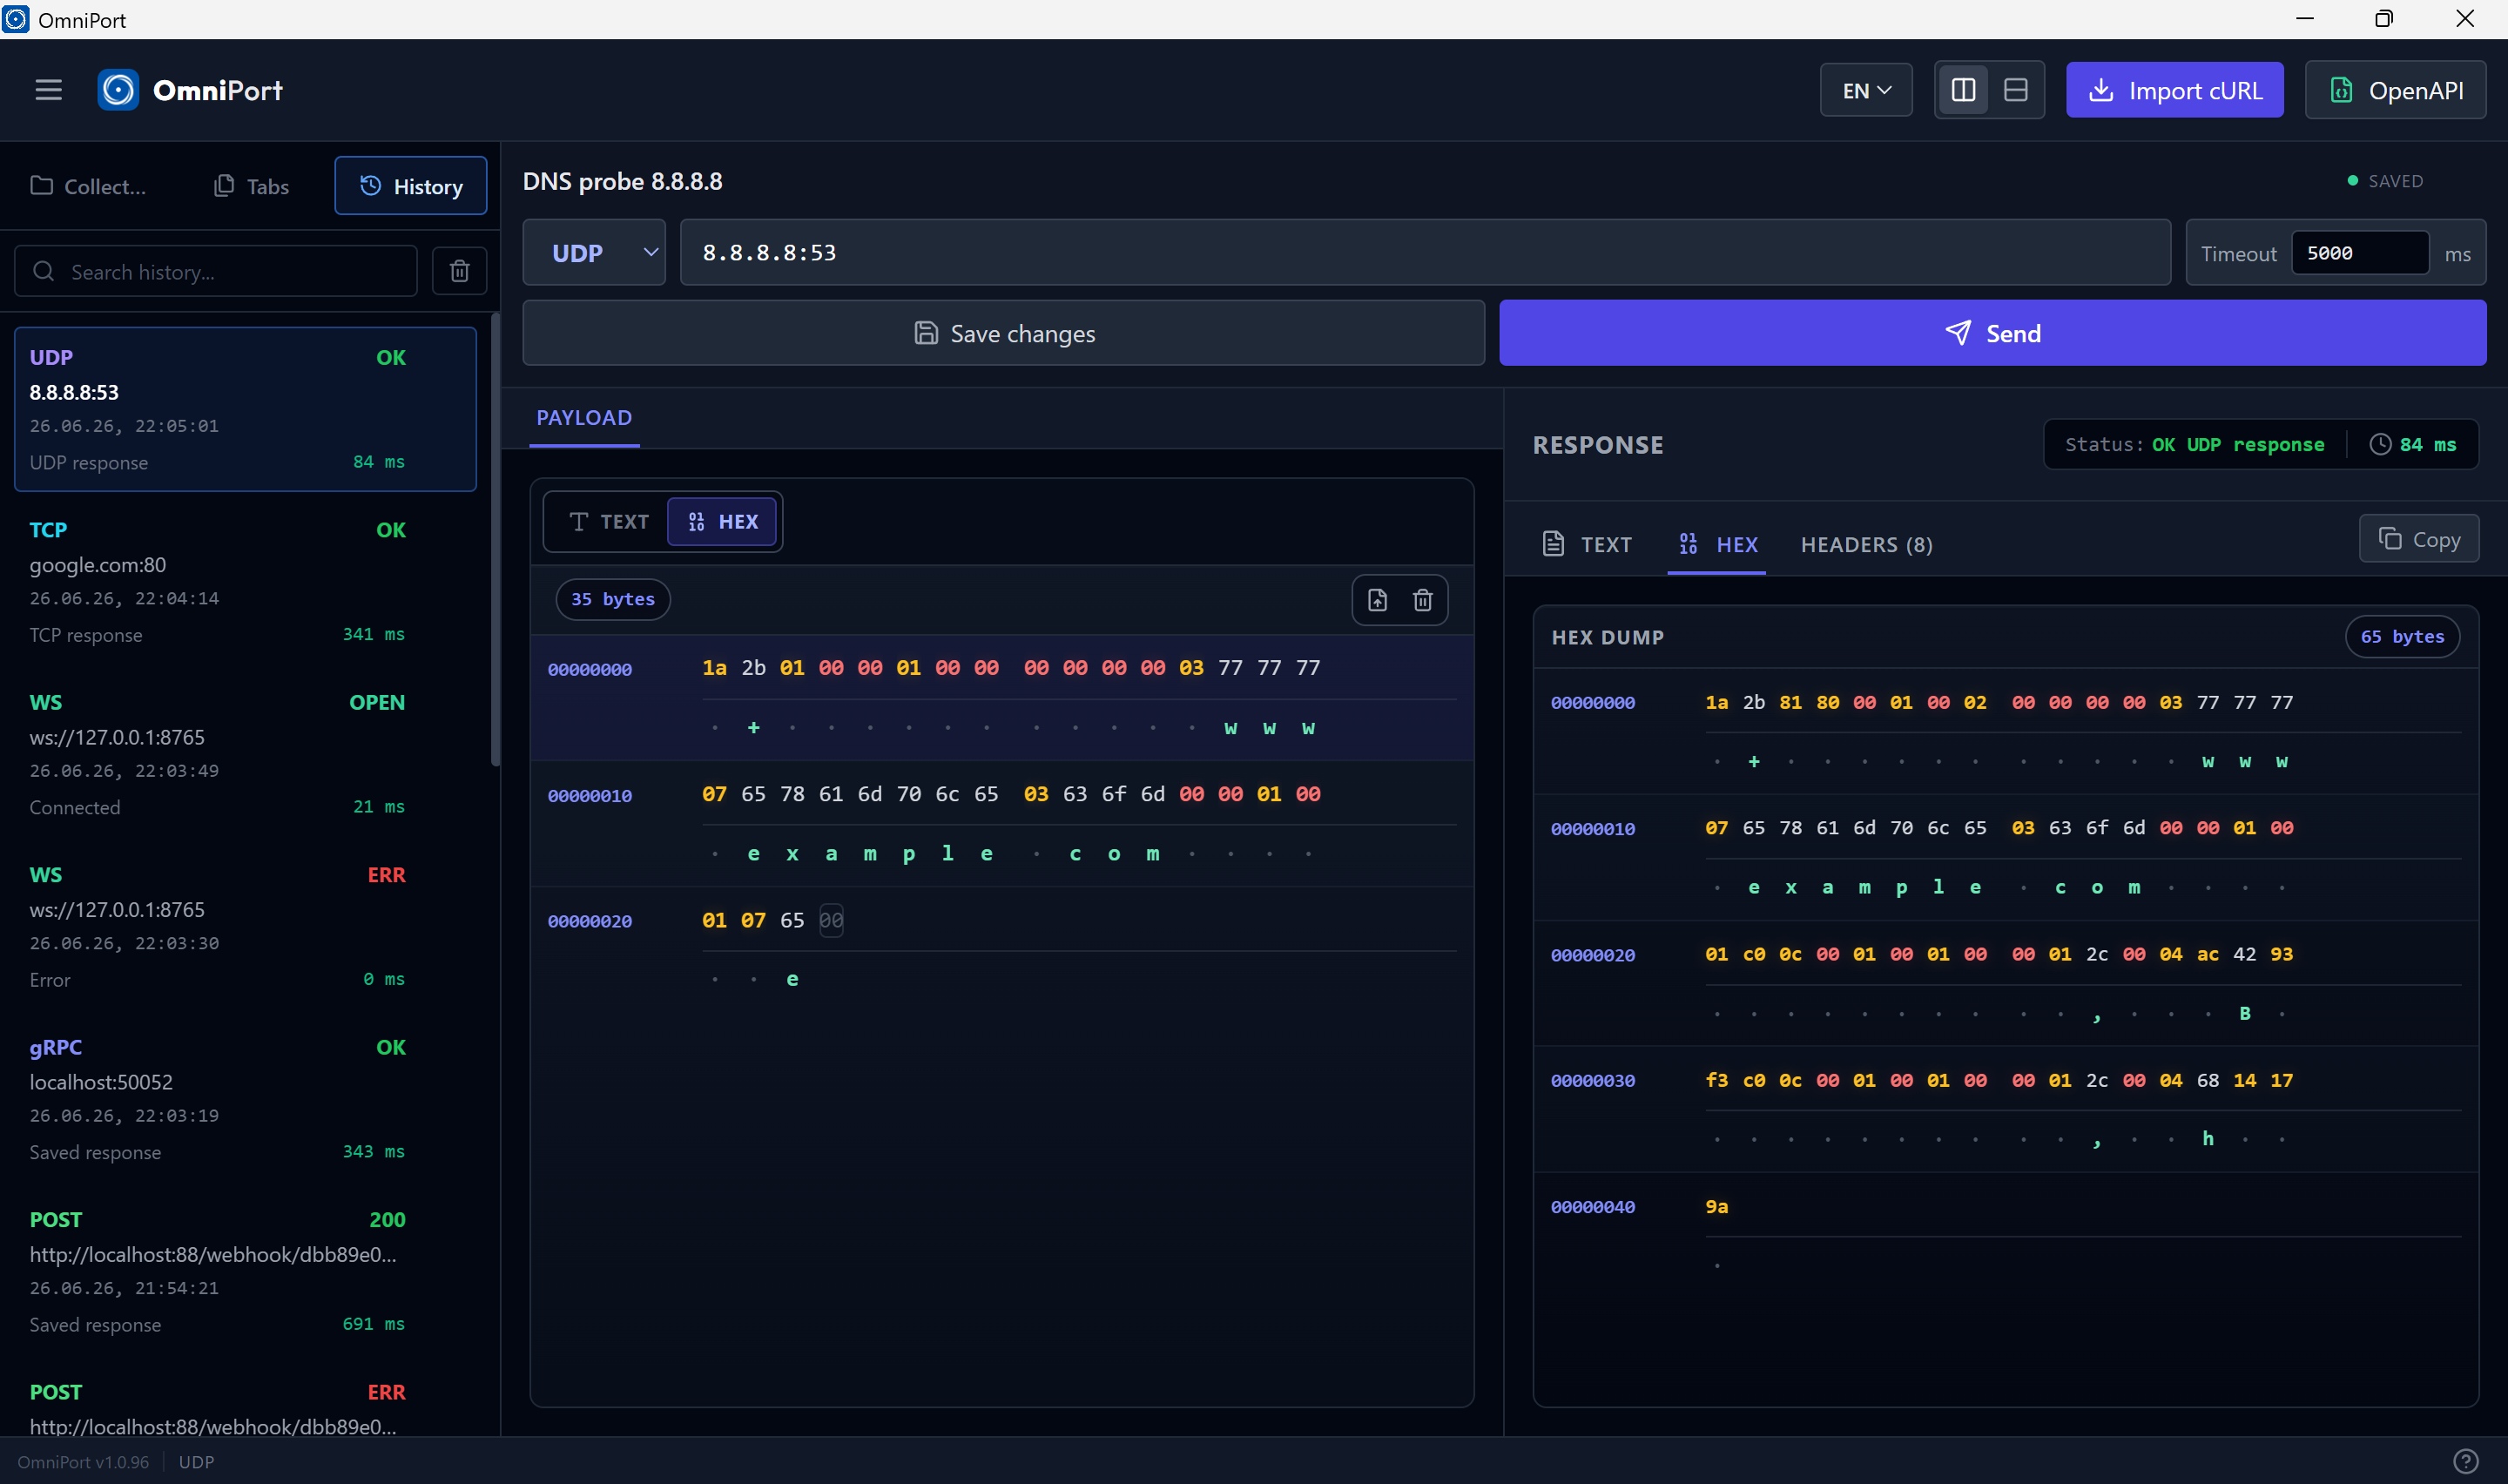Open the WS OPEN history entry
The width and height of the screenshot is (2508, 1484).
pos(245,754)
